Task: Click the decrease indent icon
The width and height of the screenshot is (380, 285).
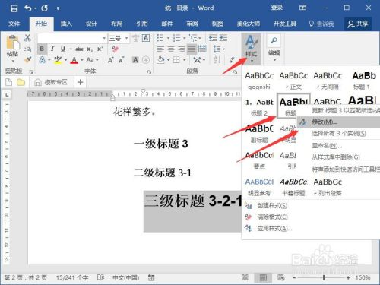Action: pyautogui.click(x=213, y=38)
